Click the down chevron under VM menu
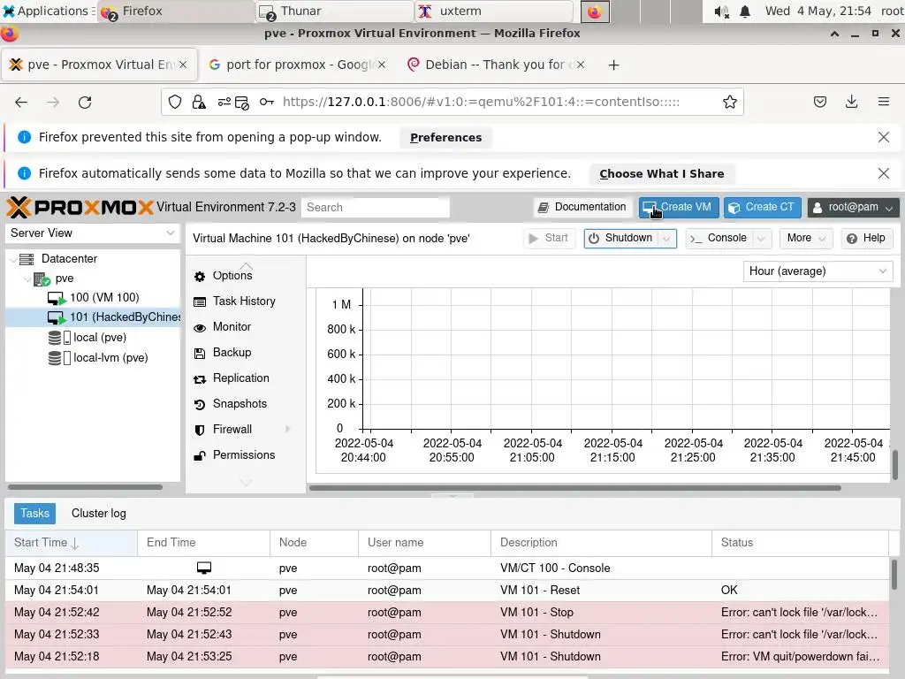The height and width of the screenshot is (679, 905). (x=246, y=482)
